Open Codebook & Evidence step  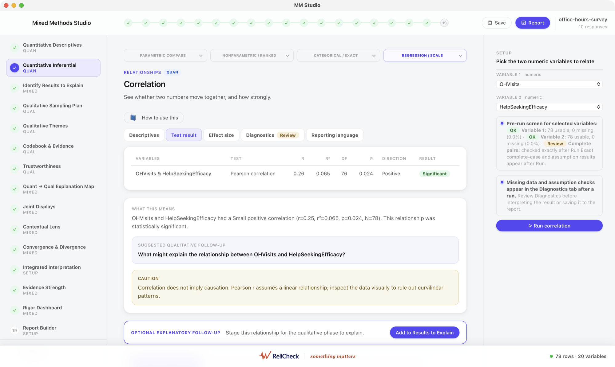tap(53, 149)
